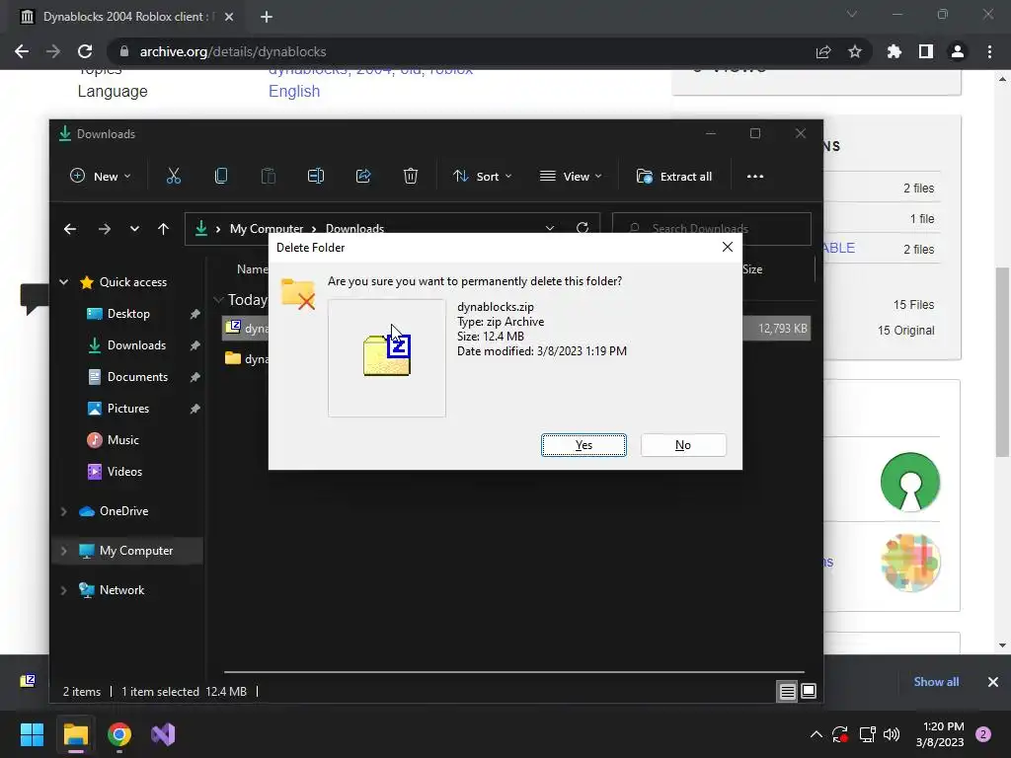This screenshot has width=1011, height=758.
Task: Click Chrome back navigation arrow
Action: (22, 51)
